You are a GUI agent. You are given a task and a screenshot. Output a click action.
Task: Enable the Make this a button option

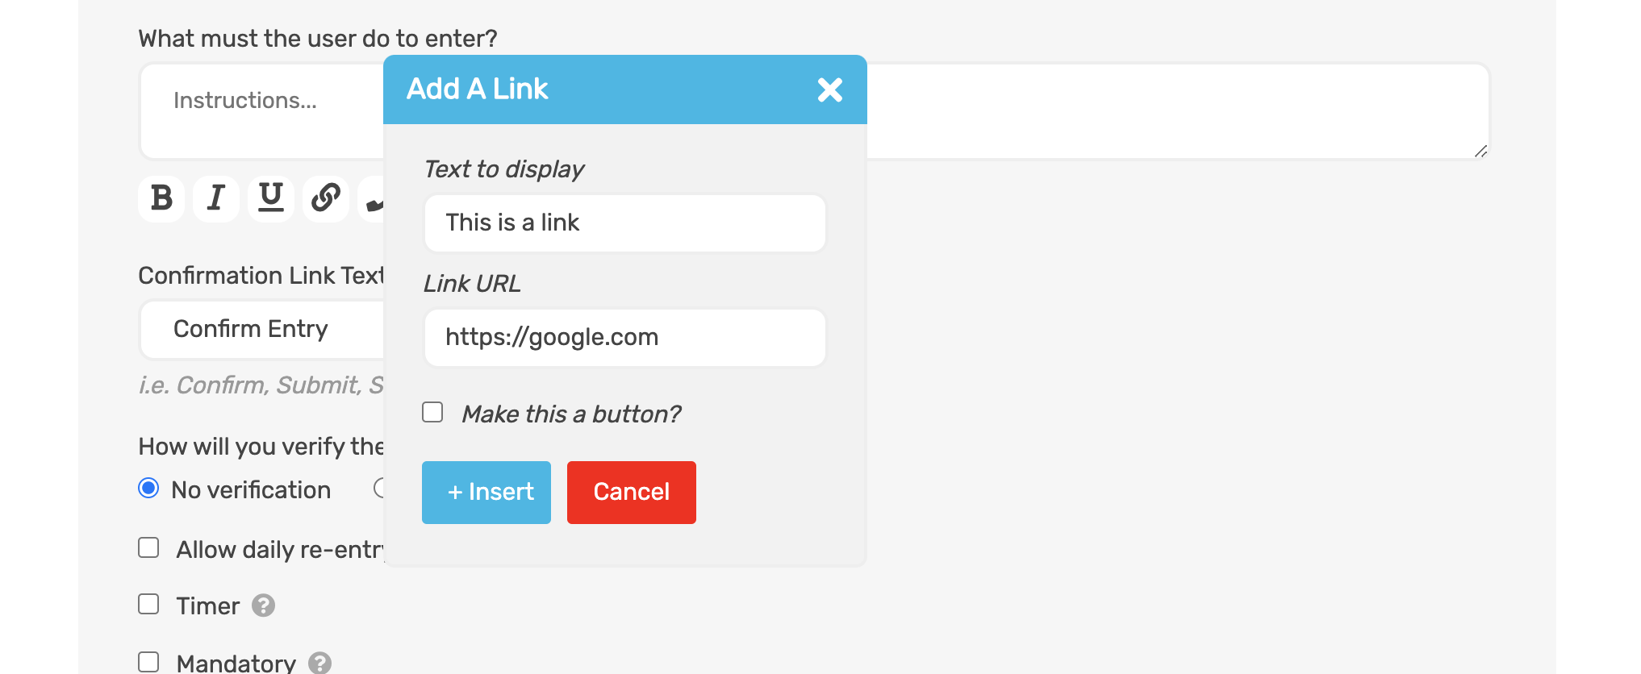click(x=432, y=411)
